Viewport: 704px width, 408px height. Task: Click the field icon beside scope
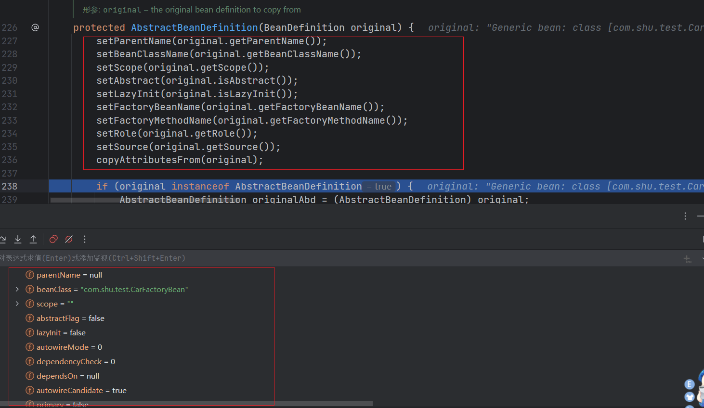(30, 304)
